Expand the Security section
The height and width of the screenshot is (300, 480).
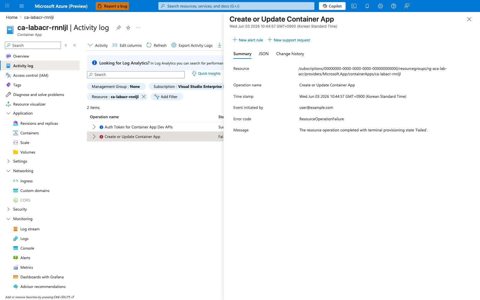click(x=8, y=209)
